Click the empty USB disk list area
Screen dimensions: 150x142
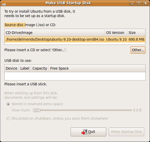pyautogui.click(x=75, y=76)
